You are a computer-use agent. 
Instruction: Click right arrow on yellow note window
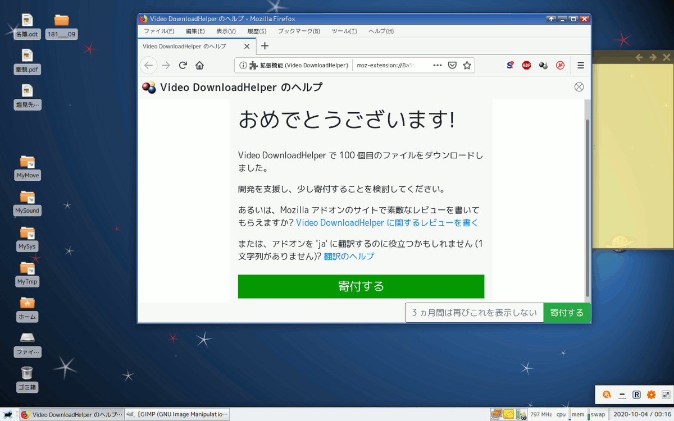pyautogui.click(x=653, y=57)
